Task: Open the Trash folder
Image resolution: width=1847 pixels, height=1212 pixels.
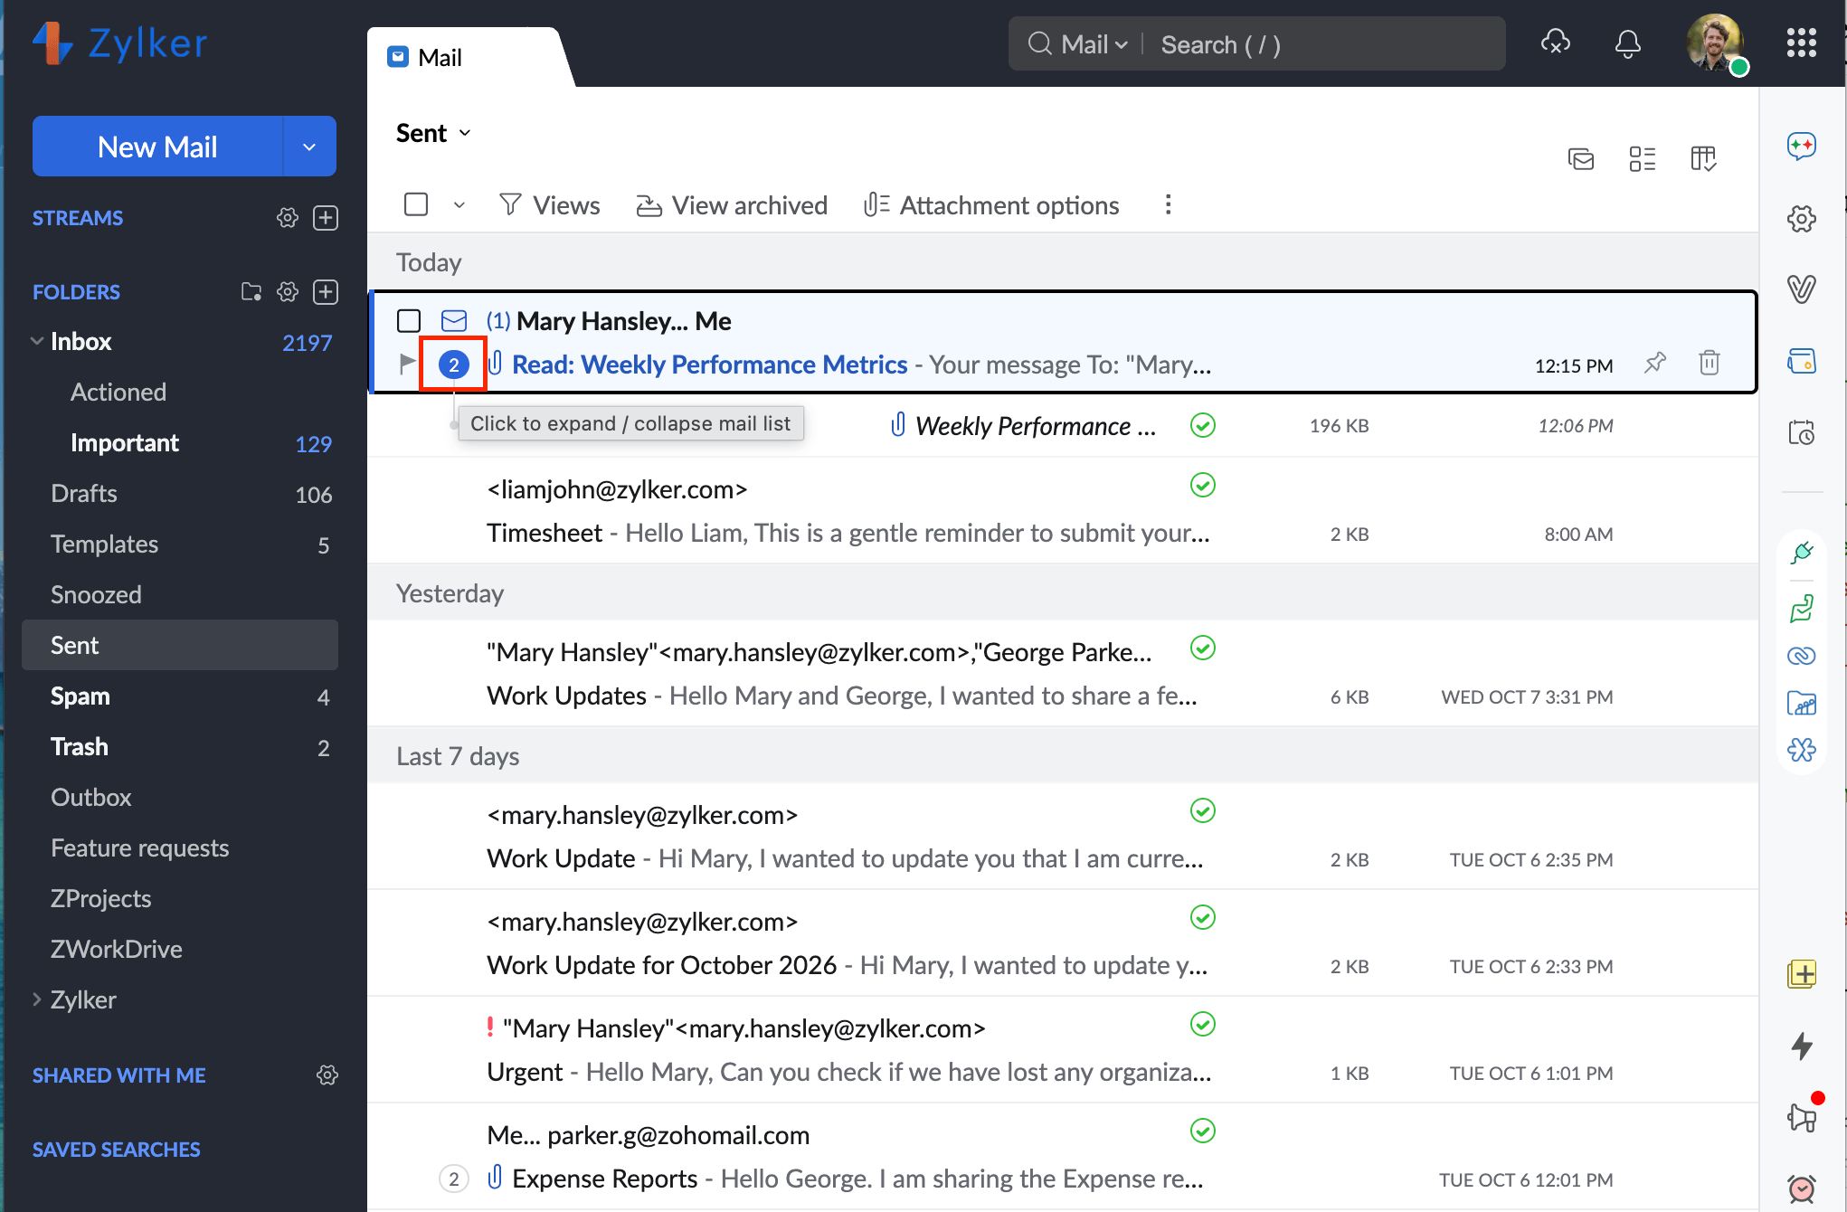Action: (180, 747)
